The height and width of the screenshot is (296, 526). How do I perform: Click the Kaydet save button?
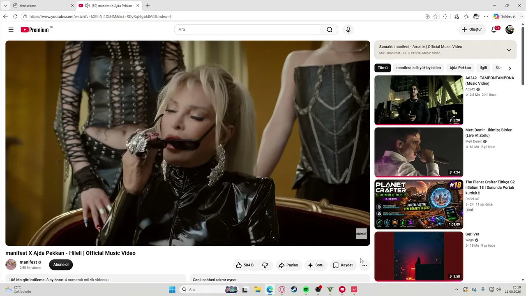pyautogui.click(x=343, y=265)
